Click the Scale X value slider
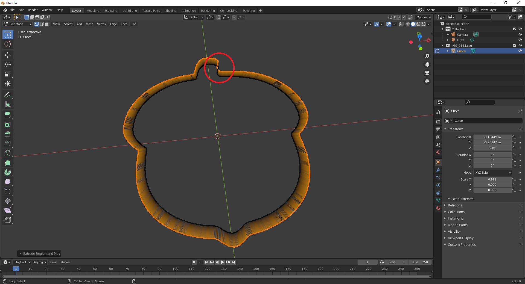 [492, 179]
